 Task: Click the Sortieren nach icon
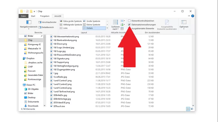pos(115,24)
